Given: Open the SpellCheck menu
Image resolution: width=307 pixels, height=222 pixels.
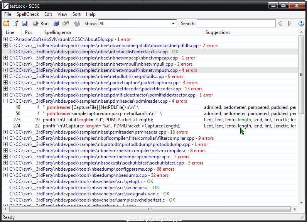Looking at the screenshot, I should point(28,14).
